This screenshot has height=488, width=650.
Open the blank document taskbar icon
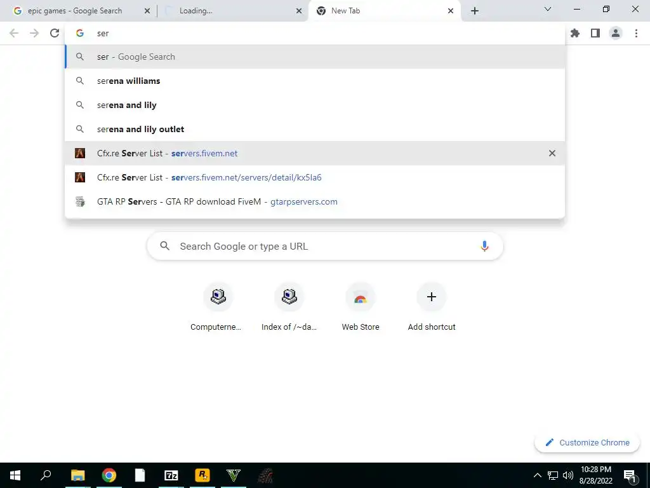coord(140,475)
